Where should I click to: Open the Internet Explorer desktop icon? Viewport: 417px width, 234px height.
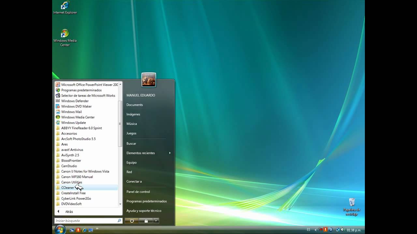65,8
